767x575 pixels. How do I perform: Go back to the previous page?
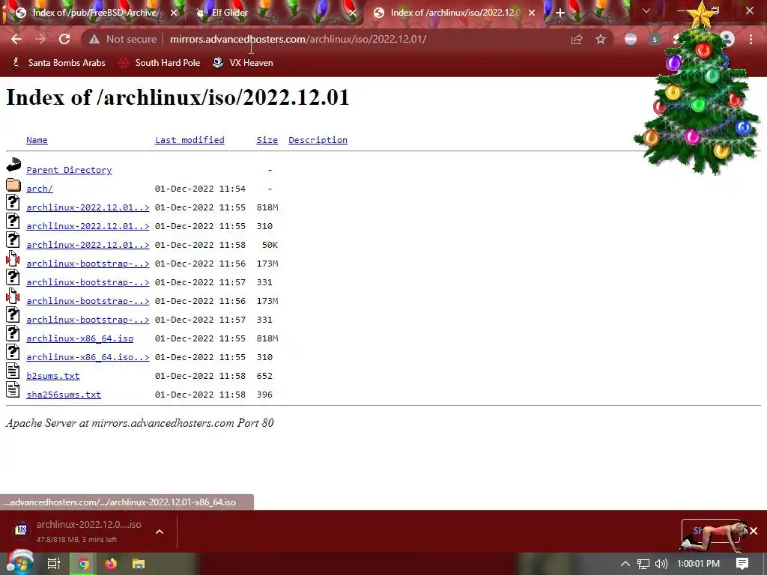[x=16, y=39]
